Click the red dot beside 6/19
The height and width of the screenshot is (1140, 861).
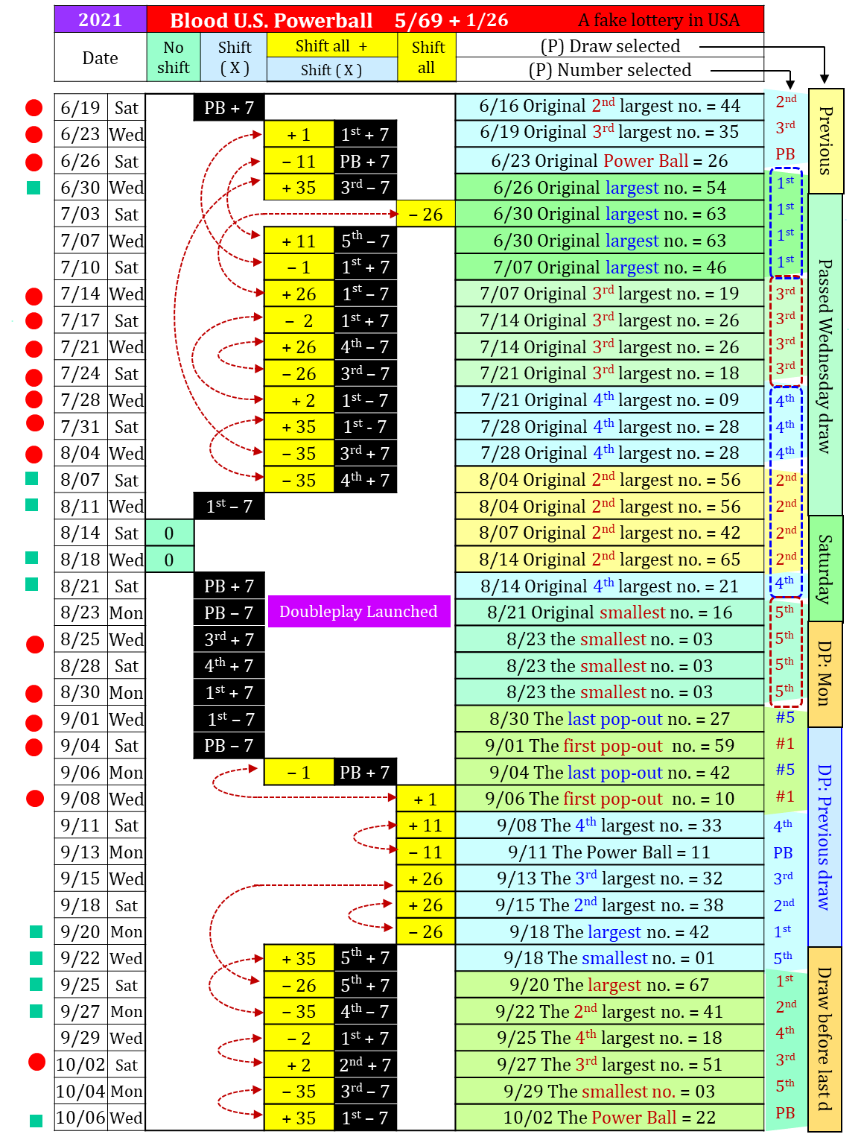click(x=34, y=108)
